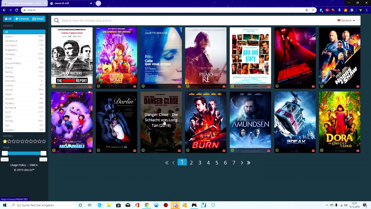Select the cine.to & chill tab
371x209 pixels.
71,3
